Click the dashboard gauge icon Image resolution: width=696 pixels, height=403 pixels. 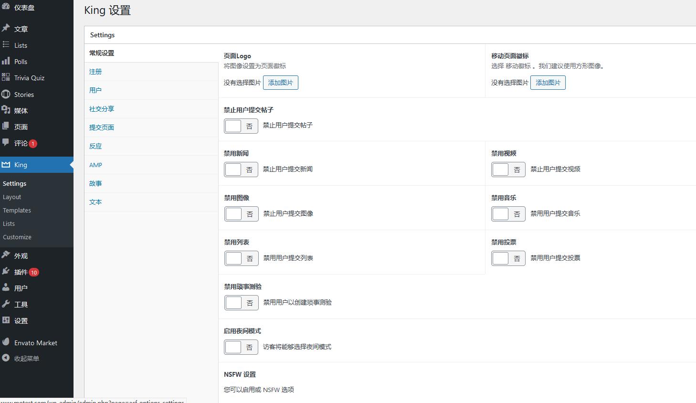click(6, 7)
